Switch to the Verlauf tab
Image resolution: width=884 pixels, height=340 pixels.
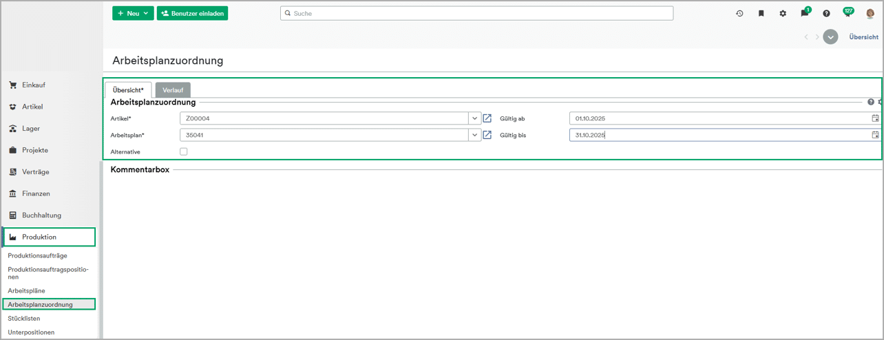pyautogui.click(x=173, y=90)
